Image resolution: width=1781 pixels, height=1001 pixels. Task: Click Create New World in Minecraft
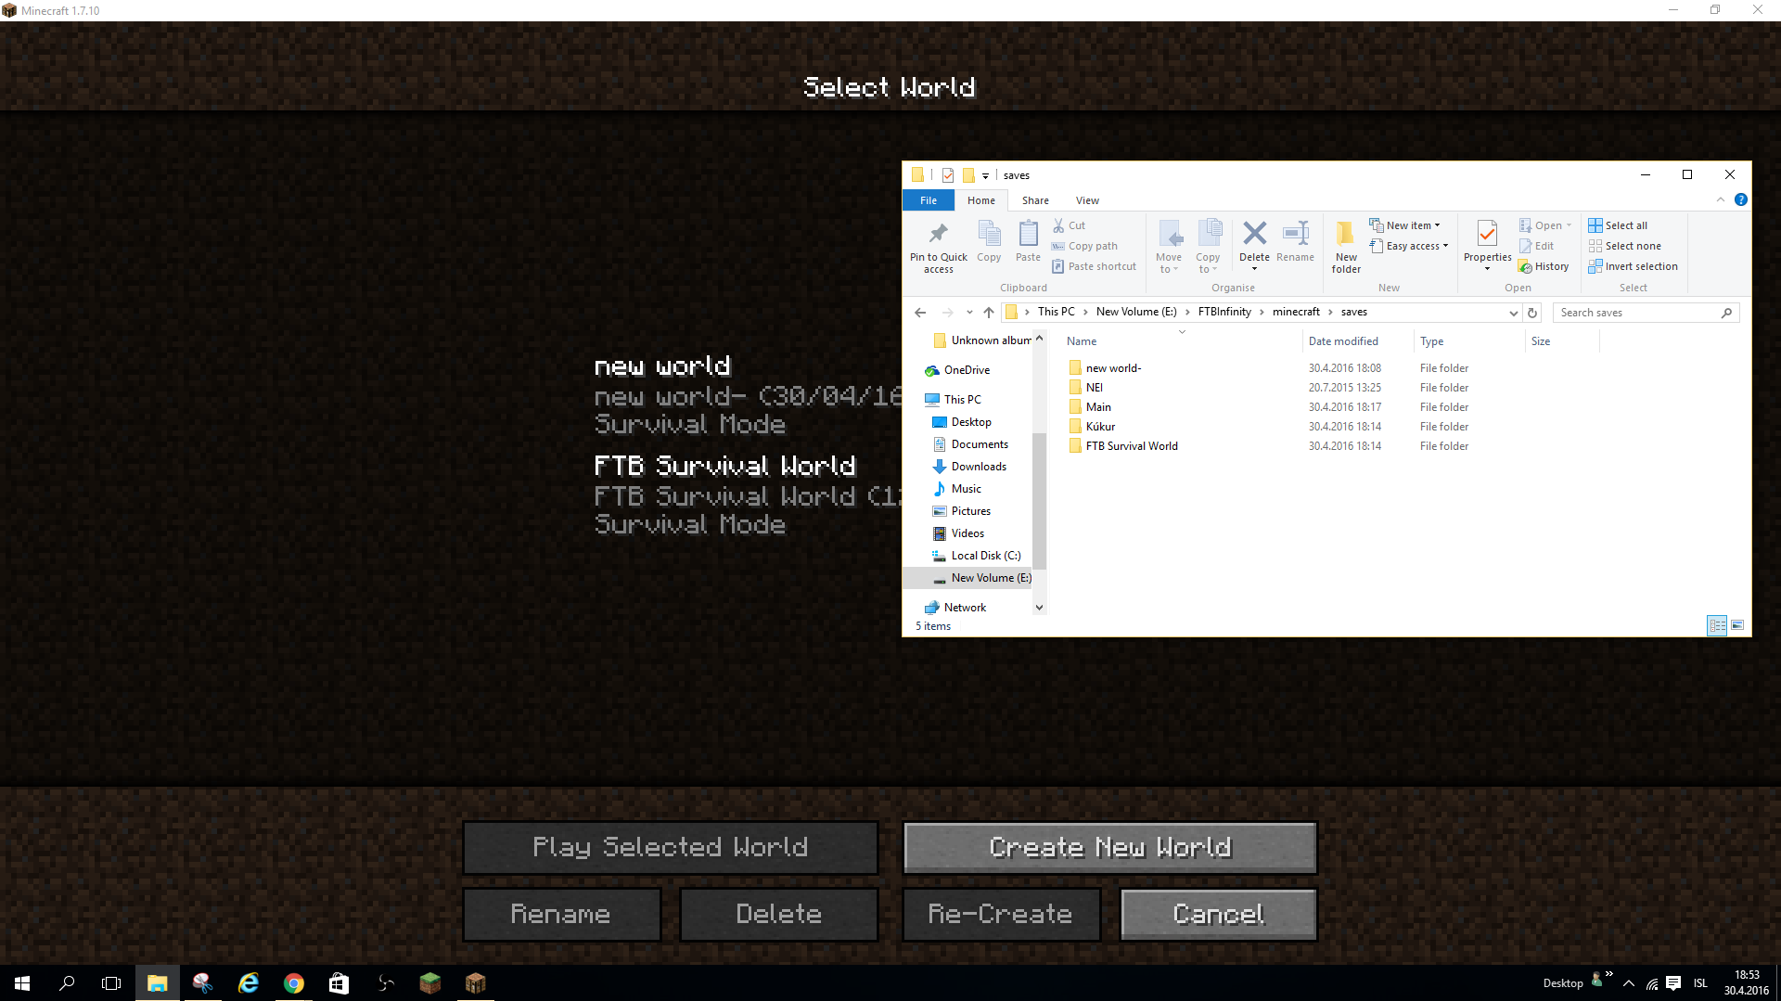pos(1110,847)
